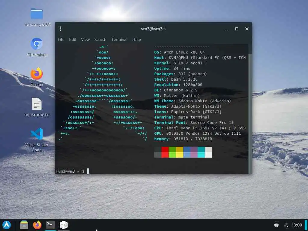Viewport: 308px width, 231px height.
Task: Launch Chromium from the desktop
Action: [x=36, y=44]
